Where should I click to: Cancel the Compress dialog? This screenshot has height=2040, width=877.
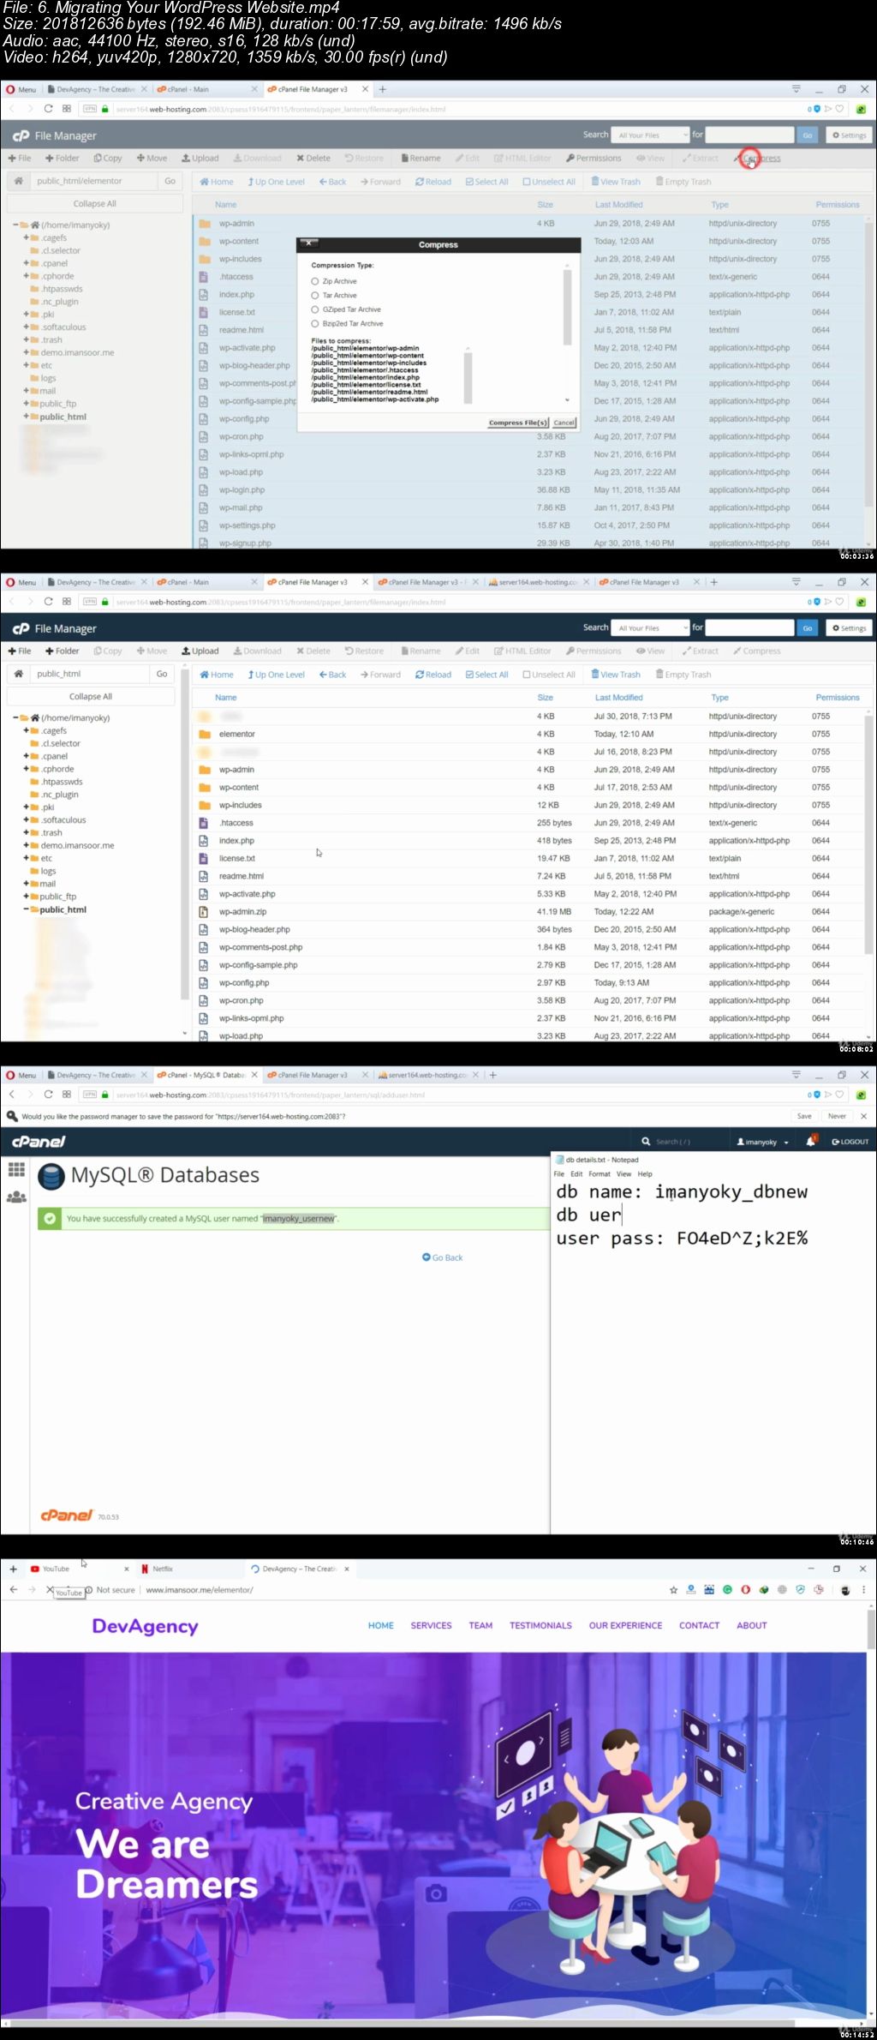[x=564, y=423]
